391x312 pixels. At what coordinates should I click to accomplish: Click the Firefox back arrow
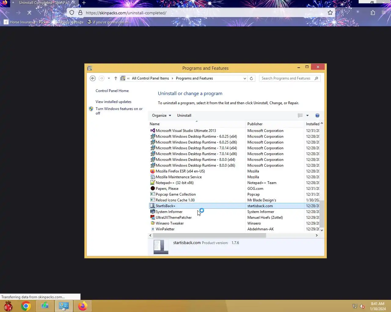7,13
